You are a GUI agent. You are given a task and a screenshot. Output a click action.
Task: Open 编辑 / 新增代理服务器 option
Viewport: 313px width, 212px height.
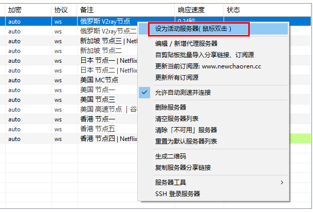[186, 44]
